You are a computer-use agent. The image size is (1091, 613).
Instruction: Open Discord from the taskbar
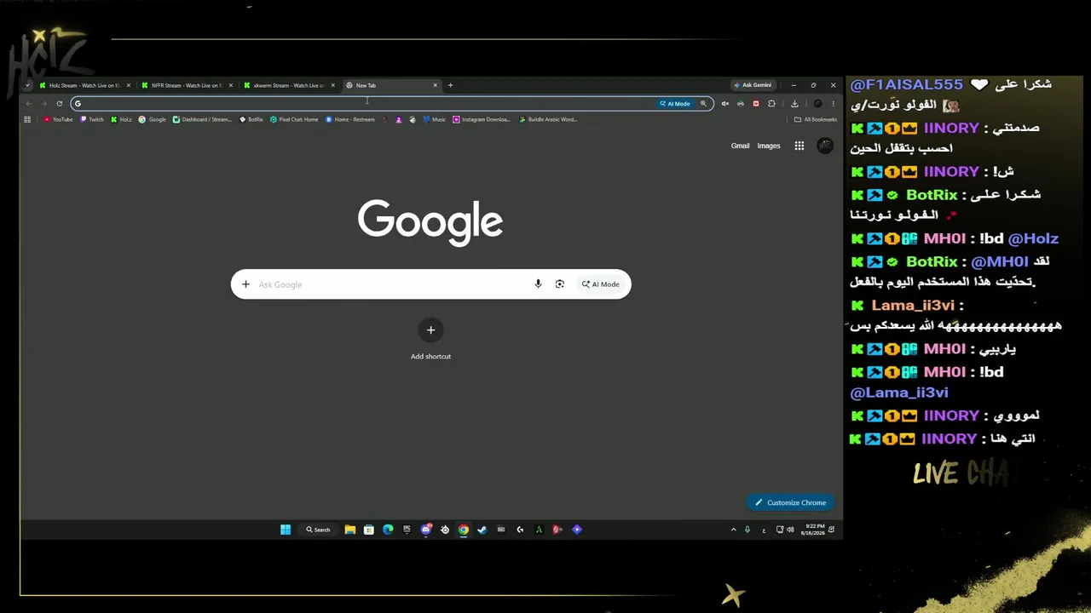[426, 530]
